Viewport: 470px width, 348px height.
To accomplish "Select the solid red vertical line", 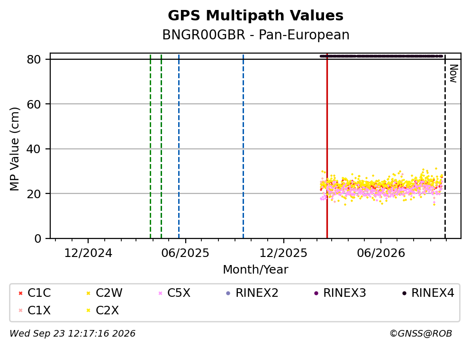I will (x=327, y=146).
